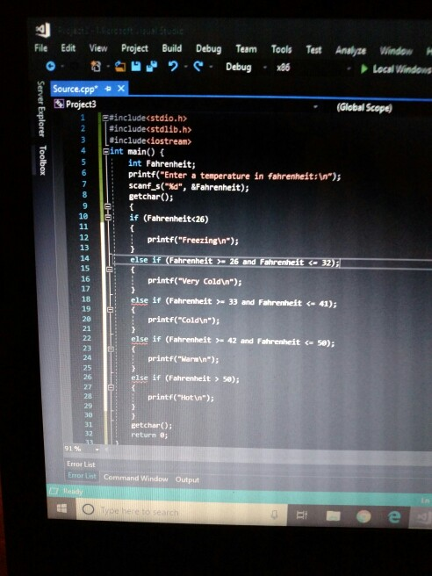Collapse the #include block at line 1
This screenshot has height=576, width=432.
[x=105, y=119]
